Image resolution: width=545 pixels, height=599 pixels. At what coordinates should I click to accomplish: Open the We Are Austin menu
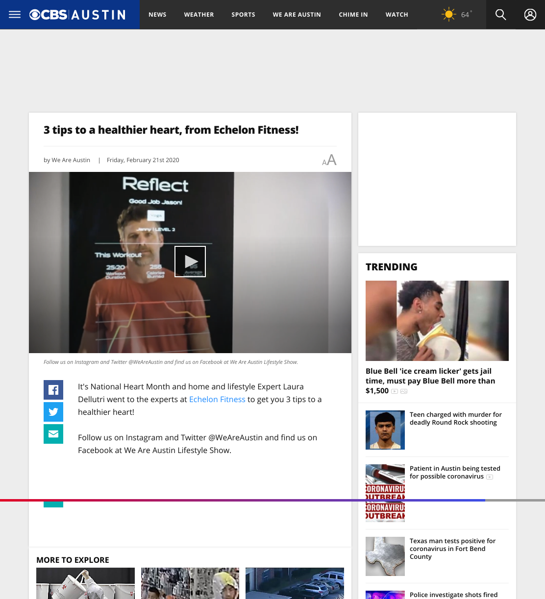tap(297, 15)
